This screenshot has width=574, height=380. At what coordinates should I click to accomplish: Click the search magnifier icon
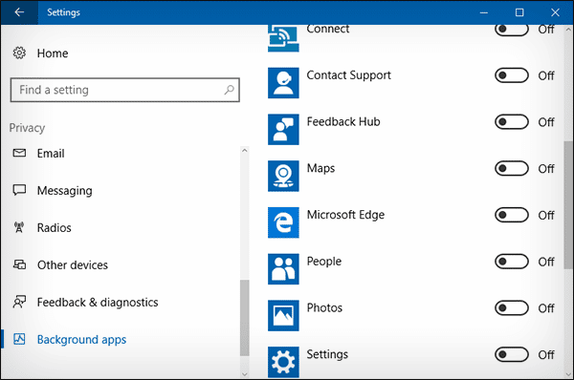click(229, 90)
